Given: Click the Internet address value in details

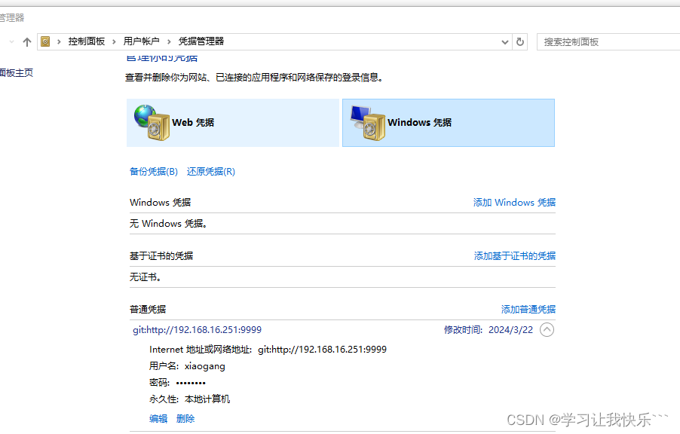Looking at the screenshot, I should [322, 350].
